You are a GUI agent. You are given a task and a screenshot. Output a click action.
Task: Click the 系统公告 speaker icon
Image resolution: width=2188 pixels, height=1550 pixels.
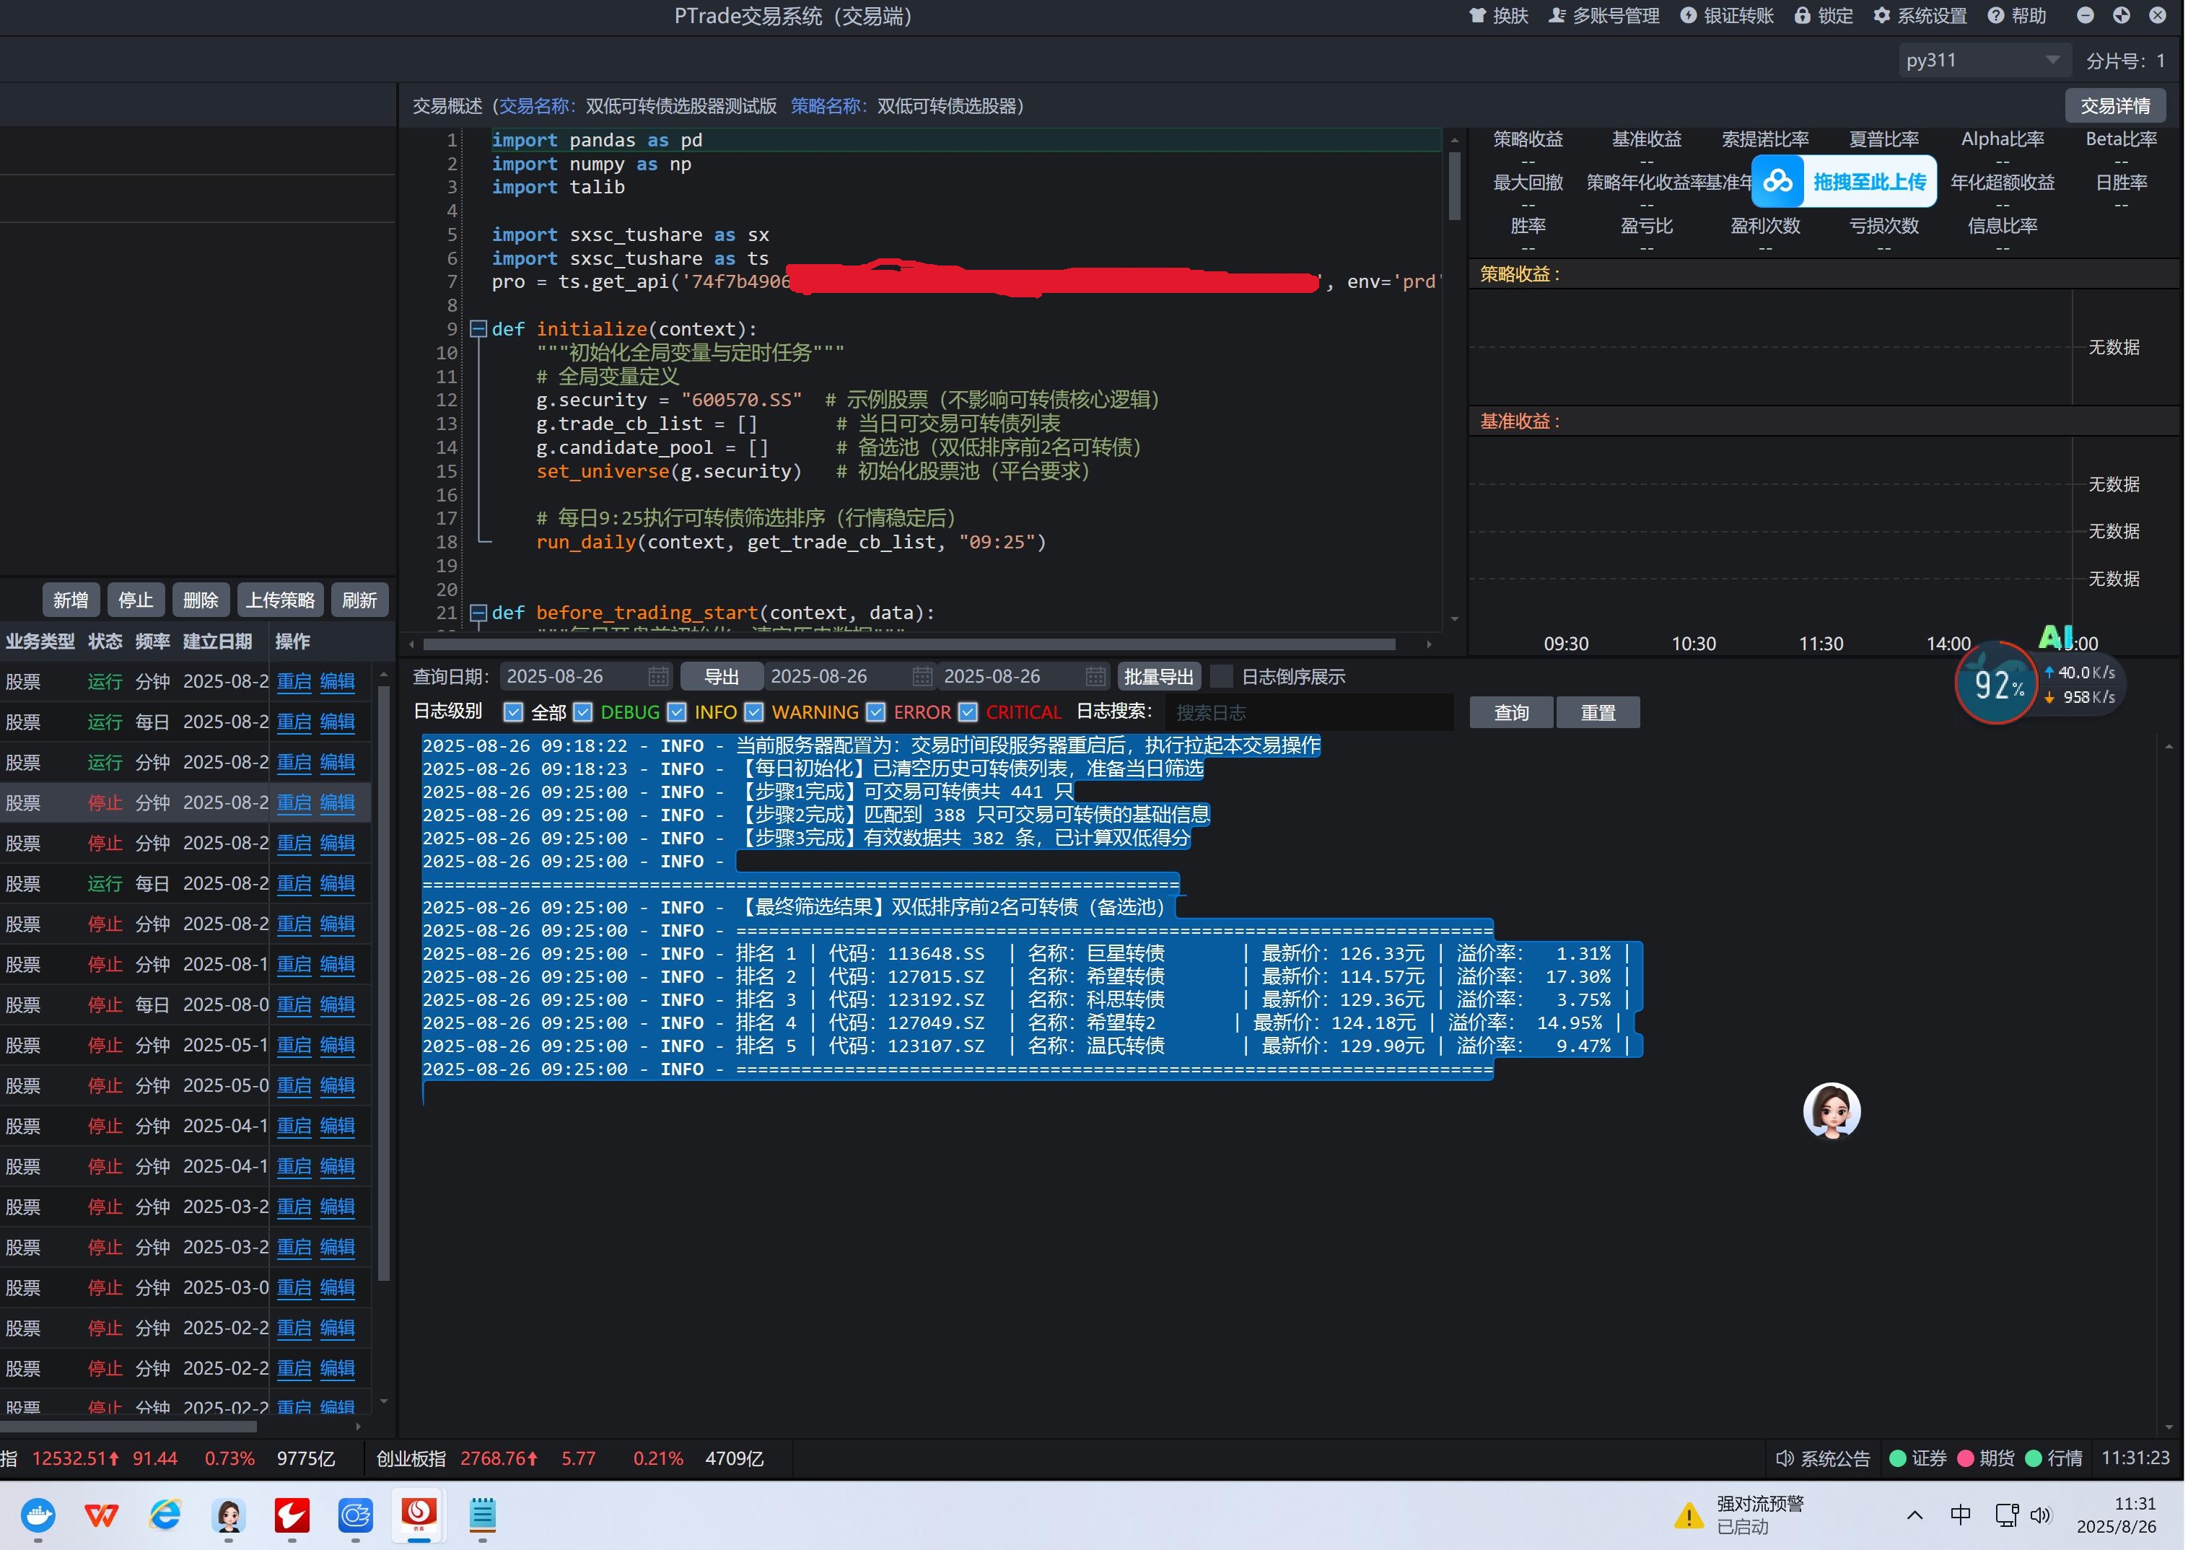[x=1785, y=1458]
